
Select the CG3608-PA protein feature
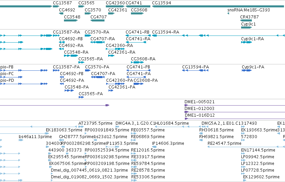[139, 84]
